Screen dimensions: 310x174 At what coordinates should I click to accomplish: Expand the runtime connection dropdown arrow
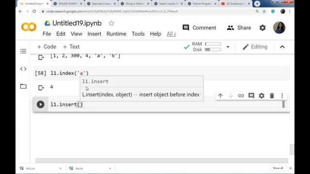[x=228, y=47]
